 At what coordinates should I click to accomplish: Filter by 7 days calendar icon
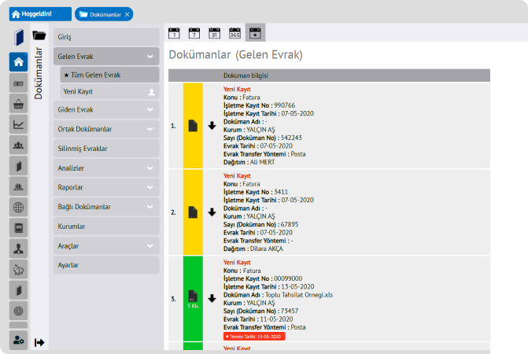(x=194, y=33)
